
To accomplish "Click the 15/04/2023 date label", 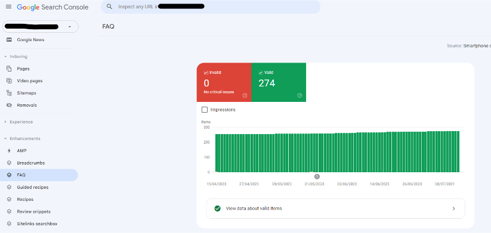I will pos(217,184).
